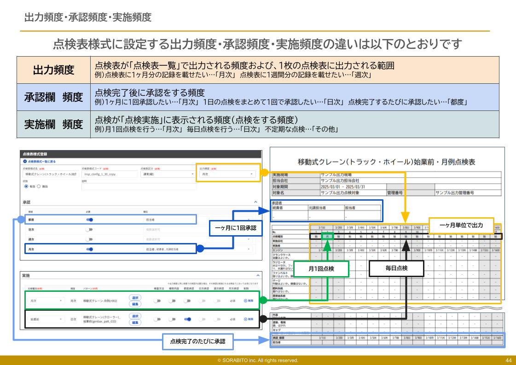Enable the 日次 approval toggle

[x=89, y=230]
